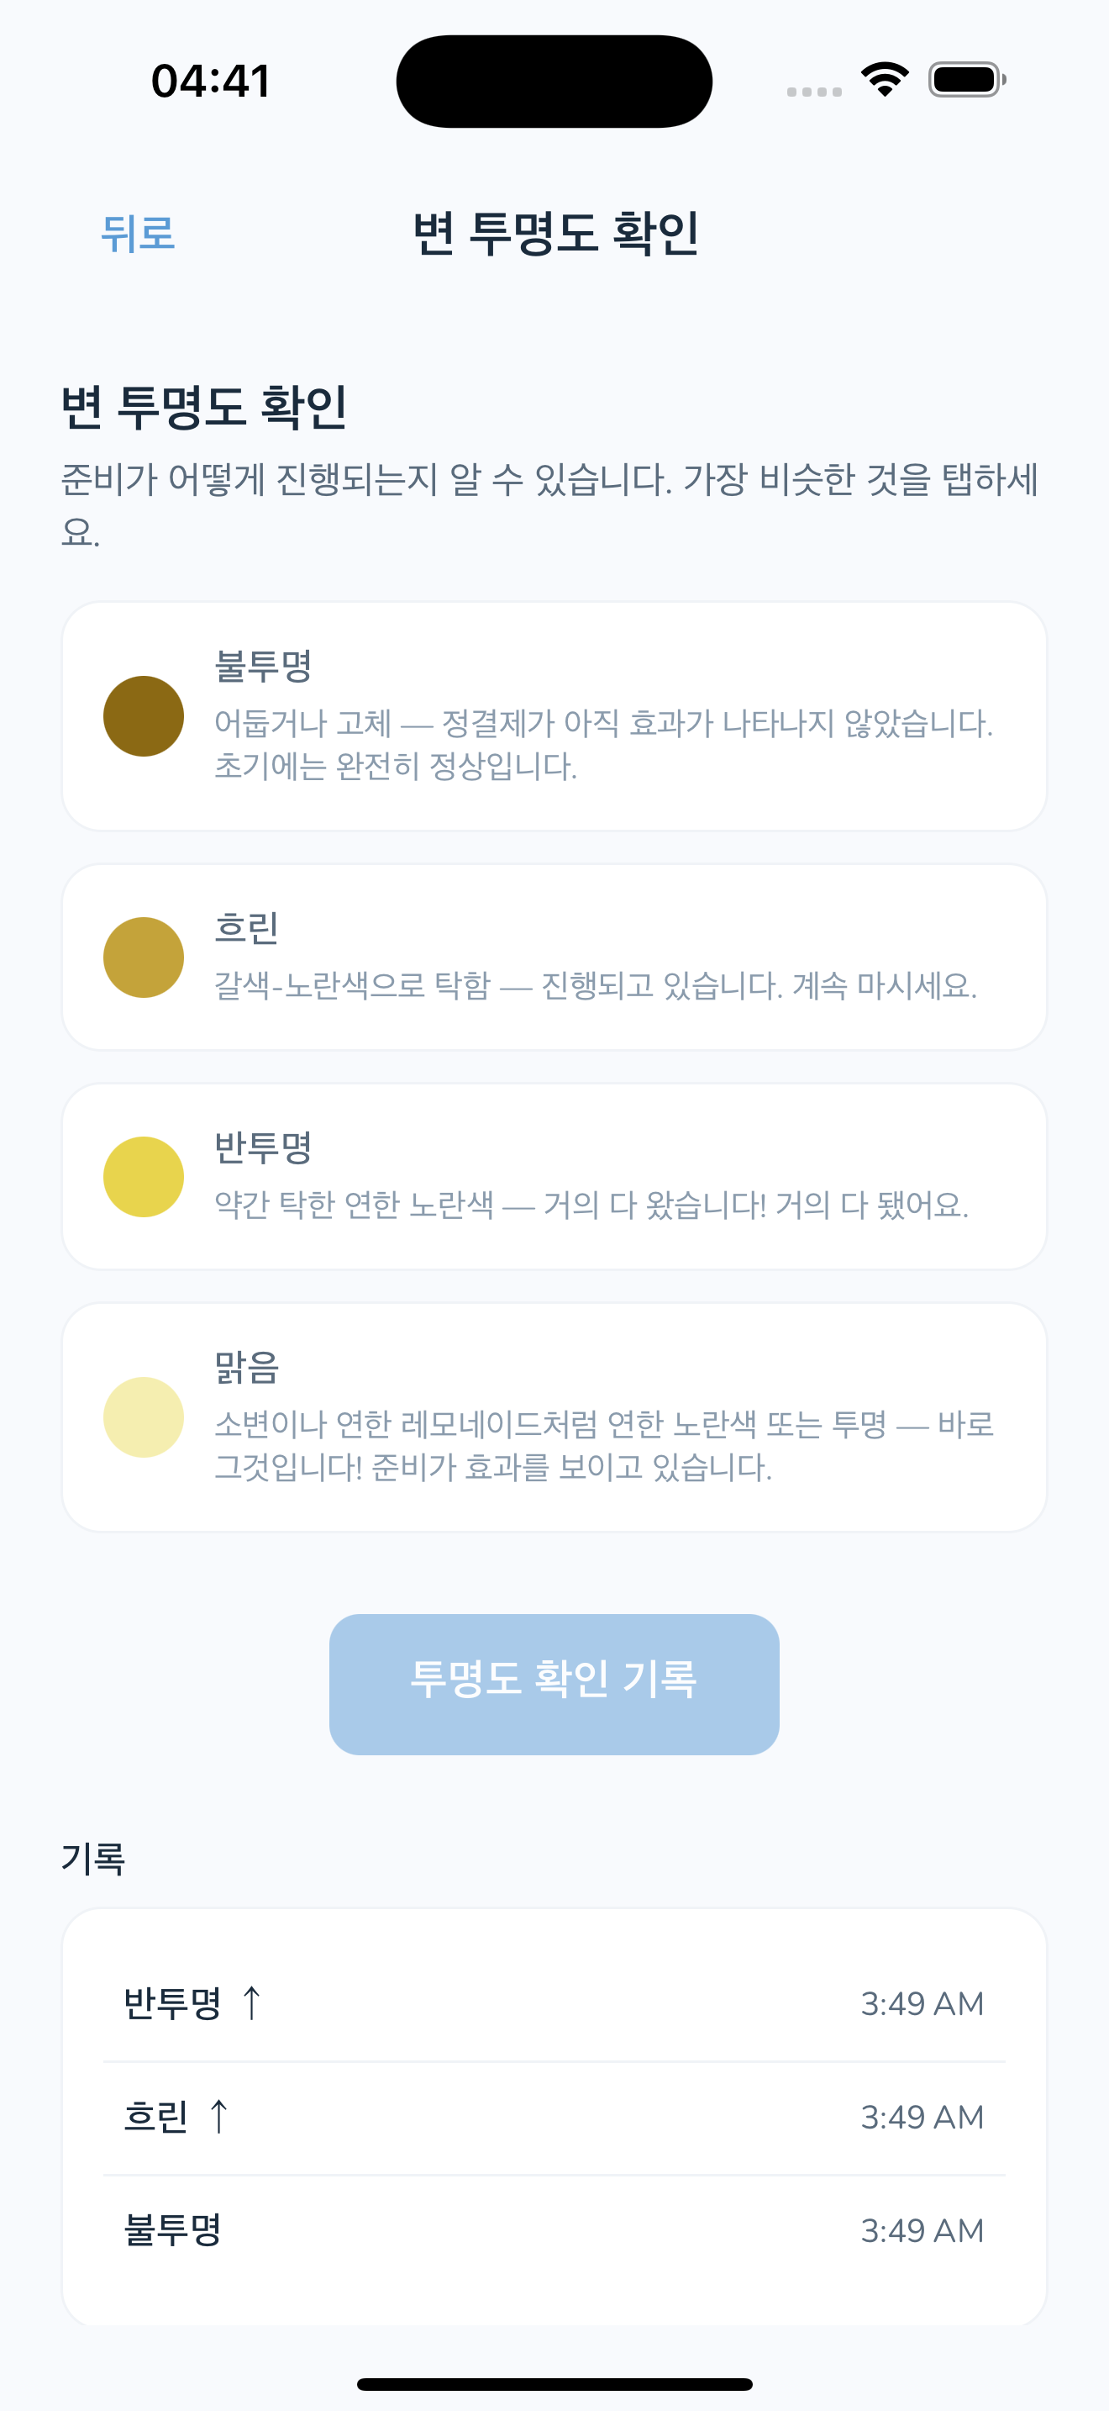Click the up arrow next to 반투명 log entry
1109x2411 pixels.
click(250, 2003)
